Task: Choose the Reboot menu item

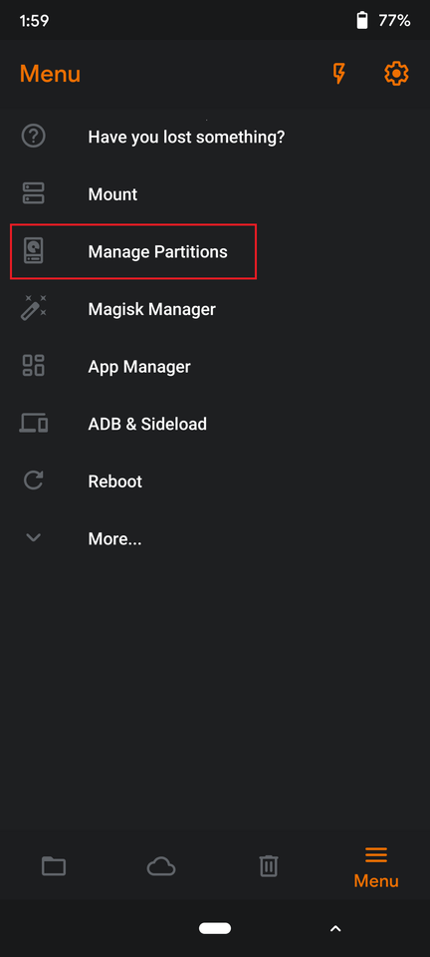Action: 115,480
